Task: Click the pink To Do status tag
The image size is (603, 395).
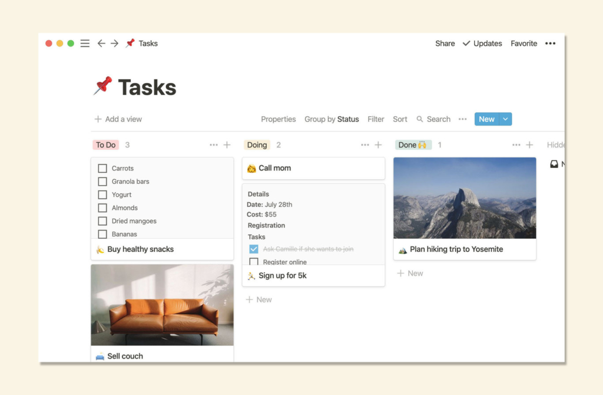Action: click(106, 145)
